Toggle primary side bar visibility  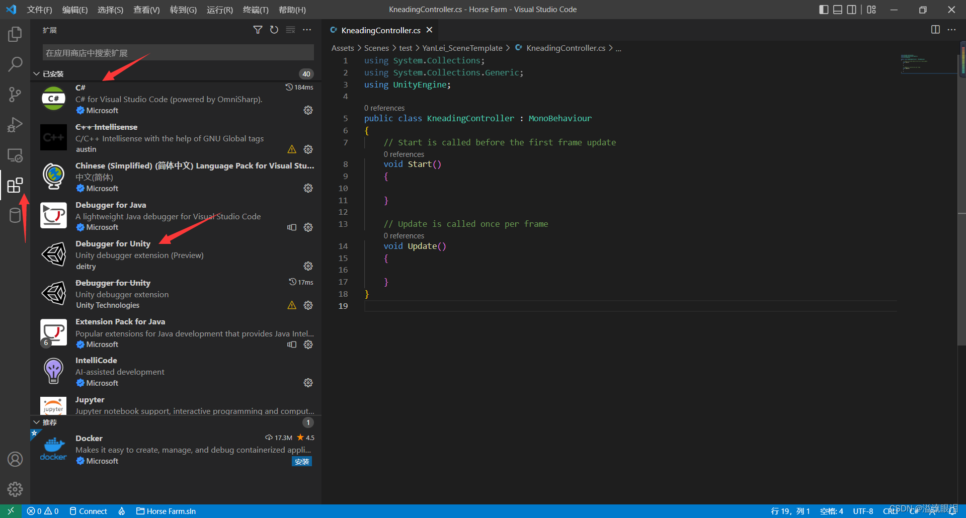[x=824, y=10]
